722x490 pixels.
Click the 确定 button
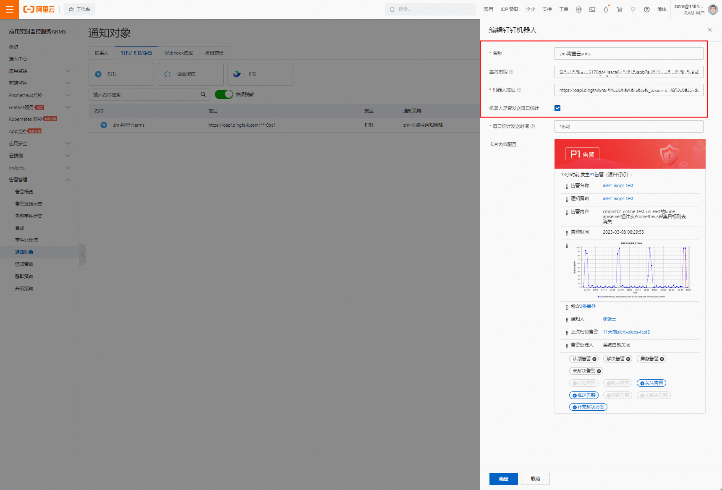tap(503, 479)
